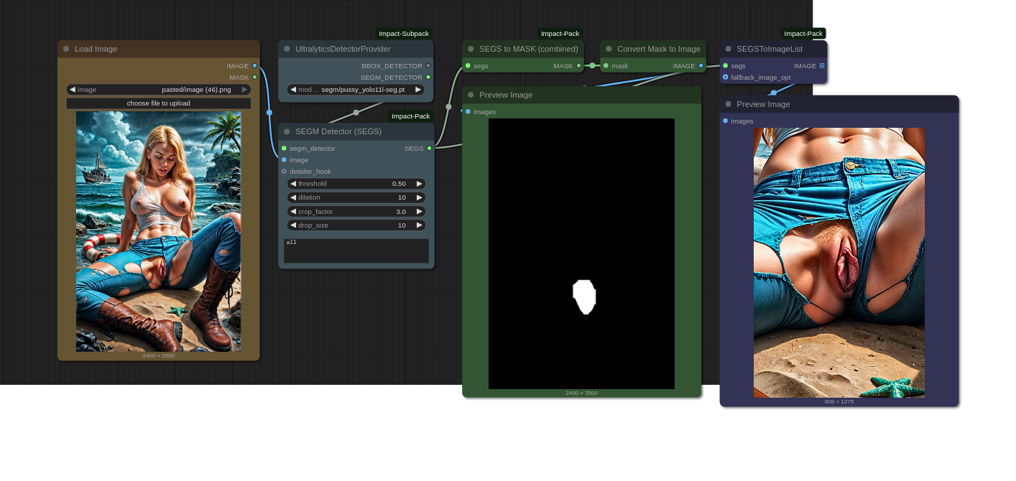This screenshot has width=1016, height=481.
Task: Collapse the SEGM Detector (SEGS) node dot
Action: [x=287, y=131]
